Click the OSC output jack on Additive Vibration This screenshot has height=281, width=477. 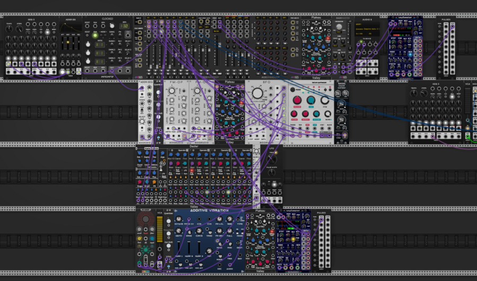[219, 265]
